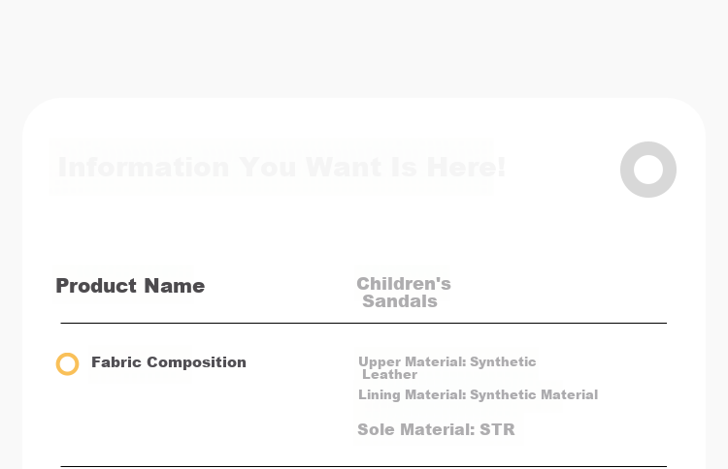The image size is (728, 469).
Task: Select the 'Lining Material: Synthetic Material' text
Action: click(478, 394)
